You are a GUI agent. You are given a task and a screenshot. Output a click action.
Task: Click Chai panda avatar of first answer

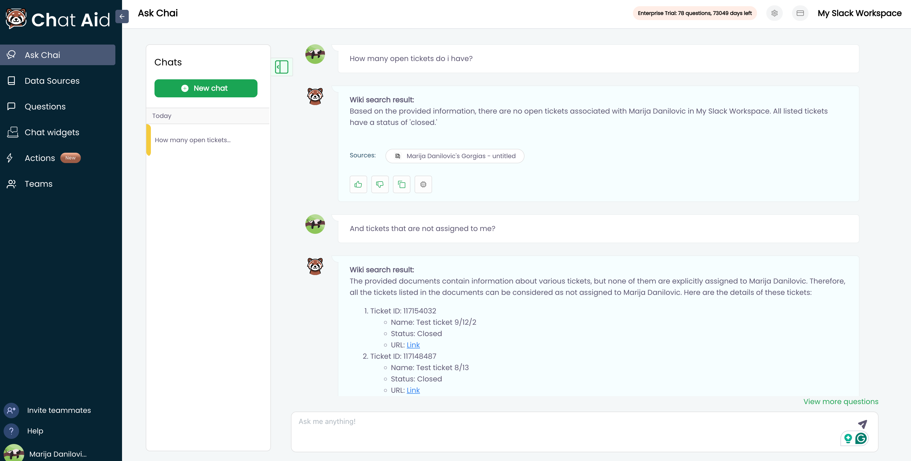pos(315,96)
